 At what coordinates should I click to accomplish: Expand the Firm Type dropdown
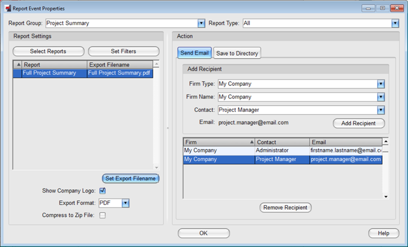[x=381, y=84]
